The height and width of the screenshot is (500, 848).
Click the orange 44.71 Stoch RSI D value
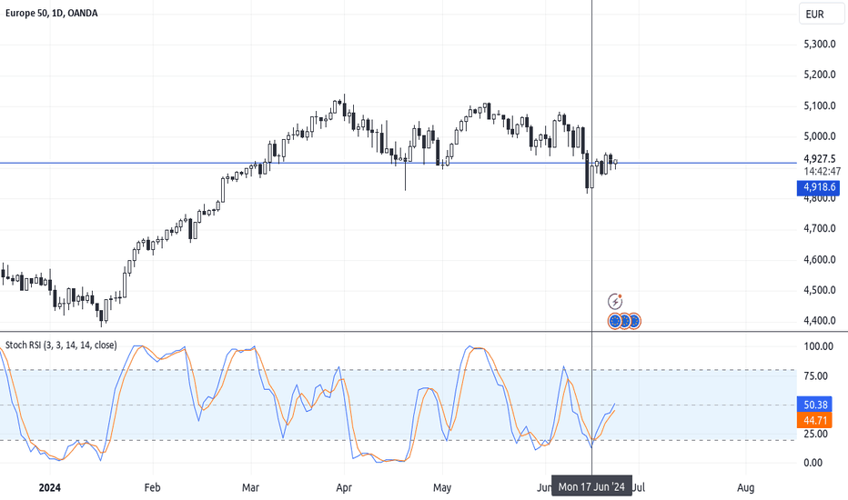tap(814, 421)
